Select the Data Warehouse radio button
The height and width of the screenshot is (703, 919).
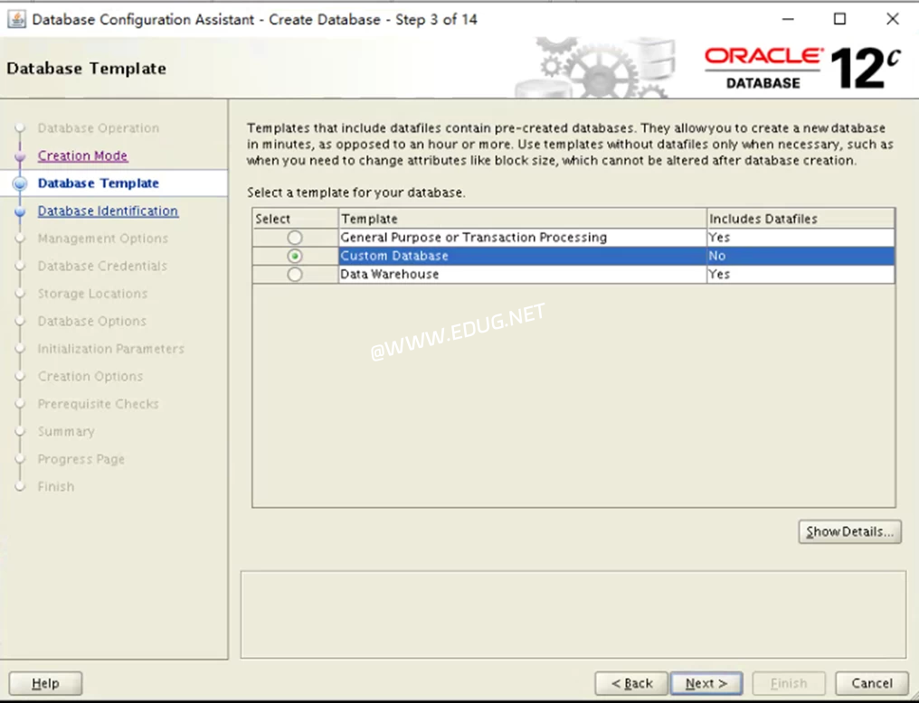pos(295,274)
